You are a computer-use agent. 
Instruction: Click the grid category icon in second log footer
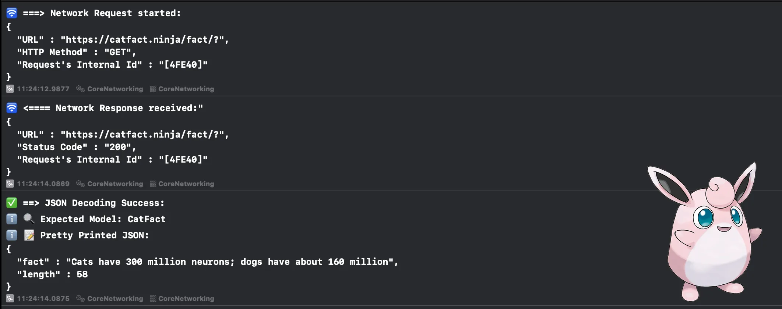coord(153,184)
